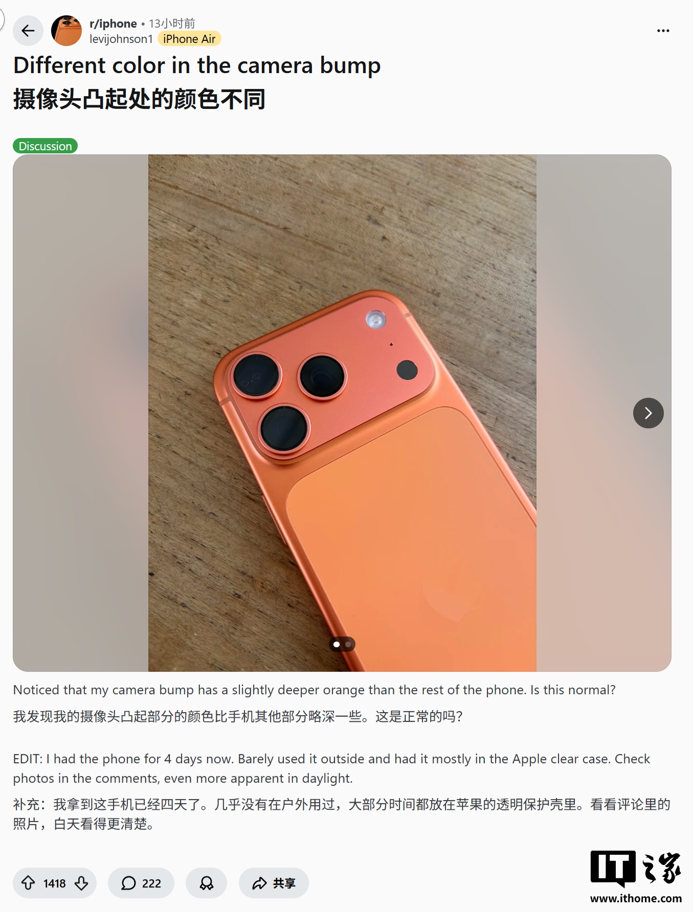Select the first gallery pagination dot

click(336, 644)
